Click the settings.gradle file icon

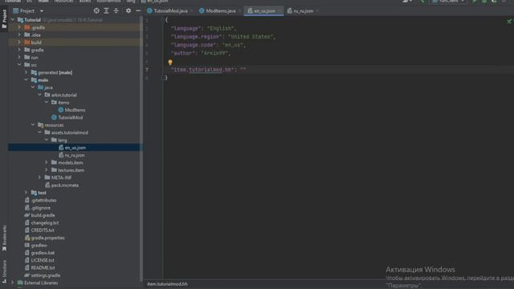27,275
